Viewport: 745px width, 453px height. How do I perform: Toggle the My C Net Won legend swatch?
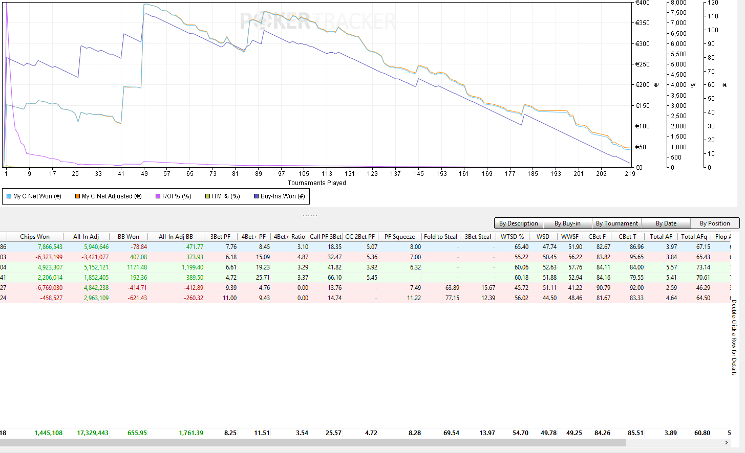[9, 196]
